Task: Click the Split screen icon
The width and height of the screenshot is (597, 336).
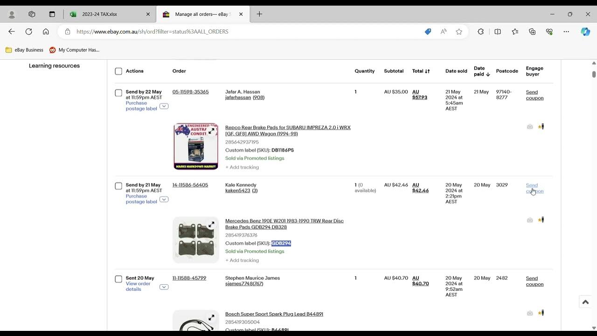Action: 498,32
